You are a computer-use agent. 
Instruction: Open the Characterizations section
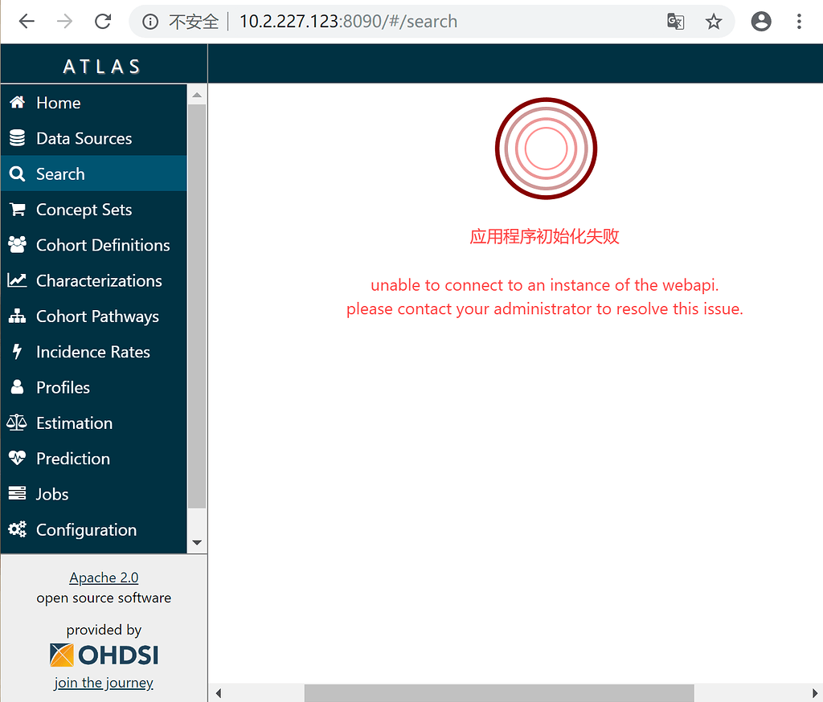98,280
